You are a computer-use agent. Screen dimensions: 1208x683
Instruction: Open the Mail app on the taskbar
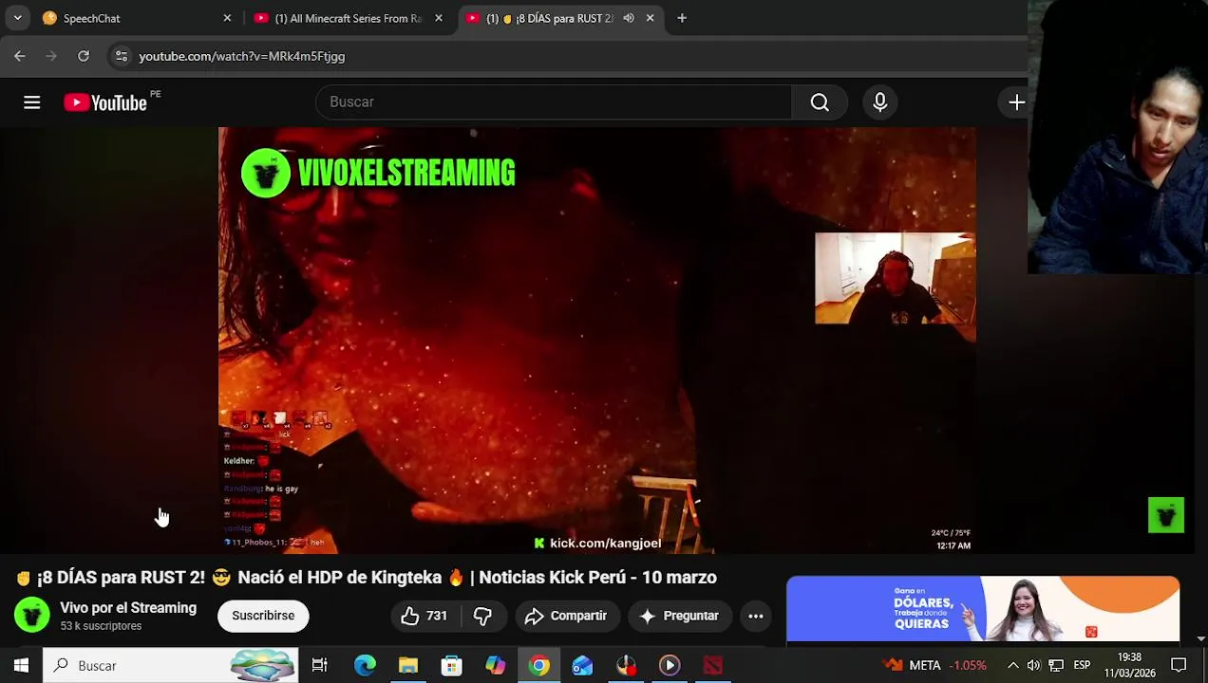(582, 665)
